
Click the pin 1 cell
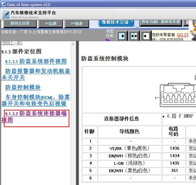click(x=89, y=141)
